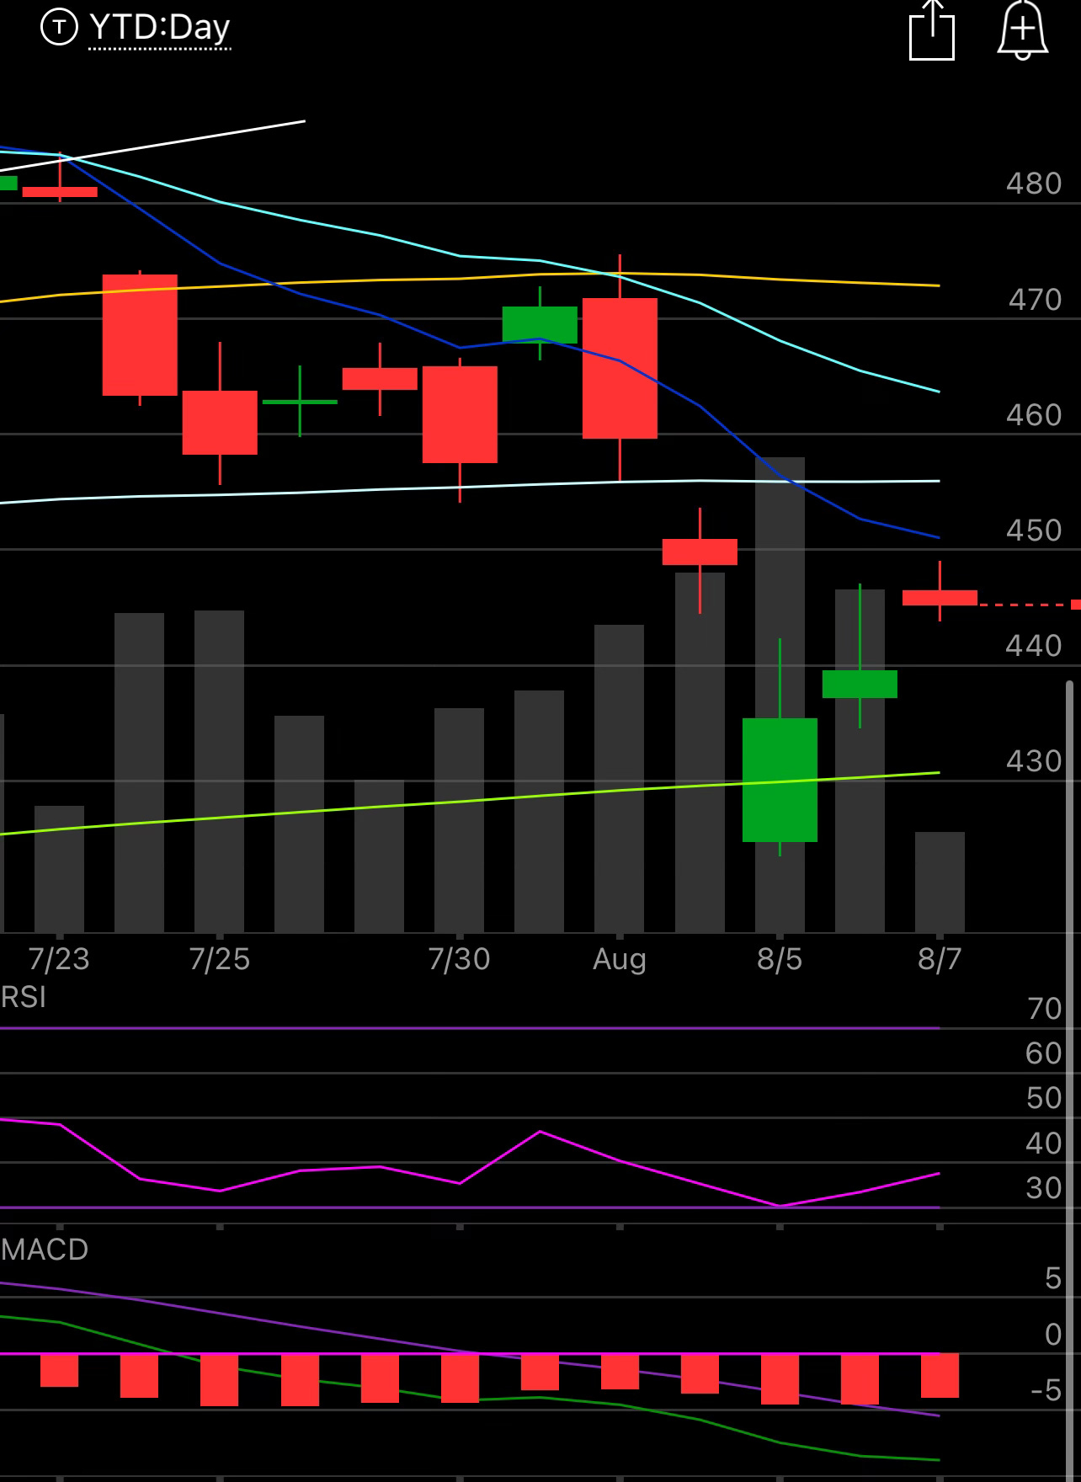
Task: Select the green doji candle after 7/25
Action: click(x=300, y=402)
